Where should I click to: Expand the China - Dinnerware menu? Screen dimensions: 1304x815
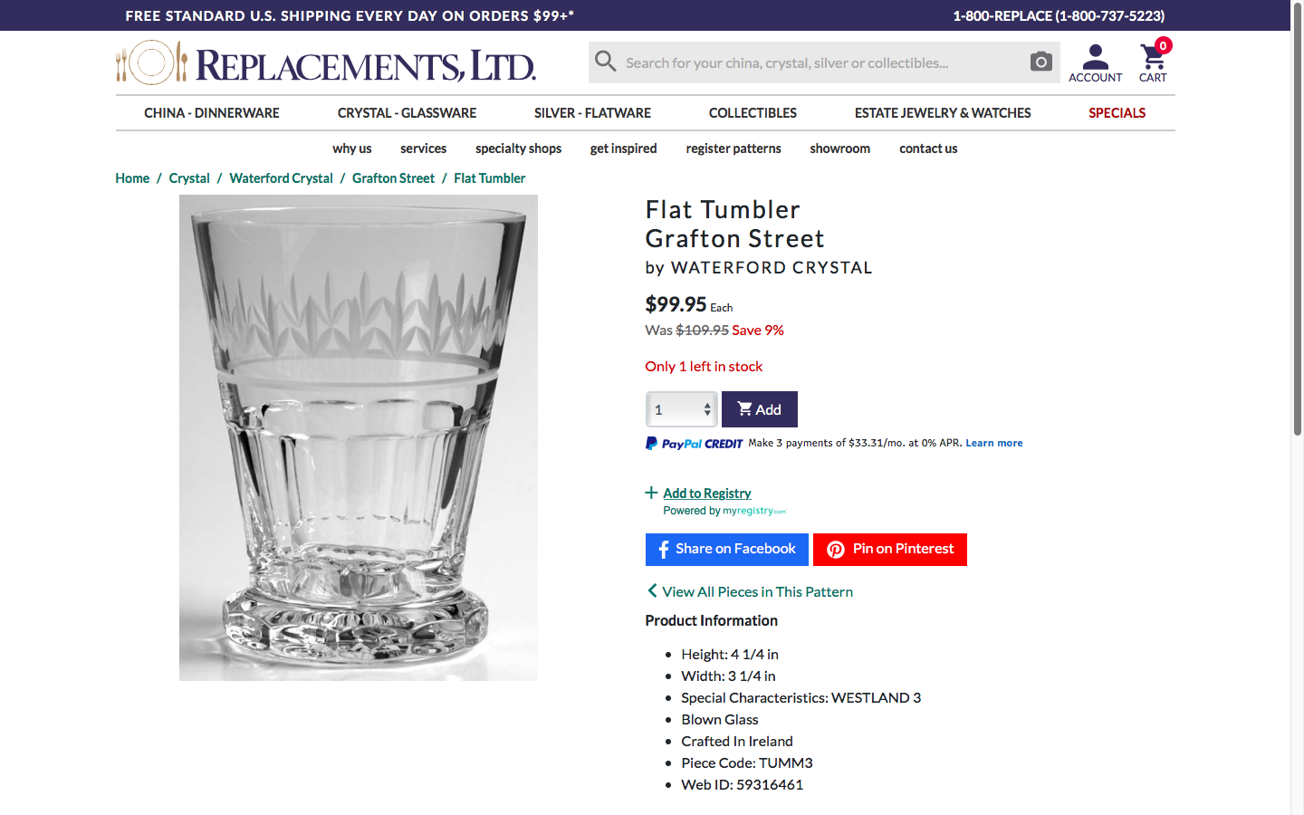[212, 113]
